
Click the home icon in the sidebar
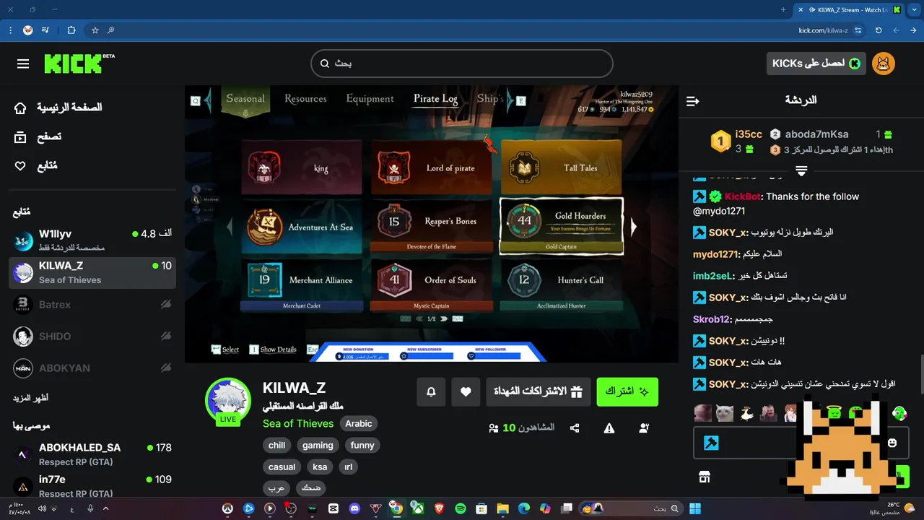pyautogui.click(x=20, y=108)
